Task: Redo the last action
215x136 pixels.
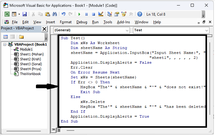Action: (70, 14)
